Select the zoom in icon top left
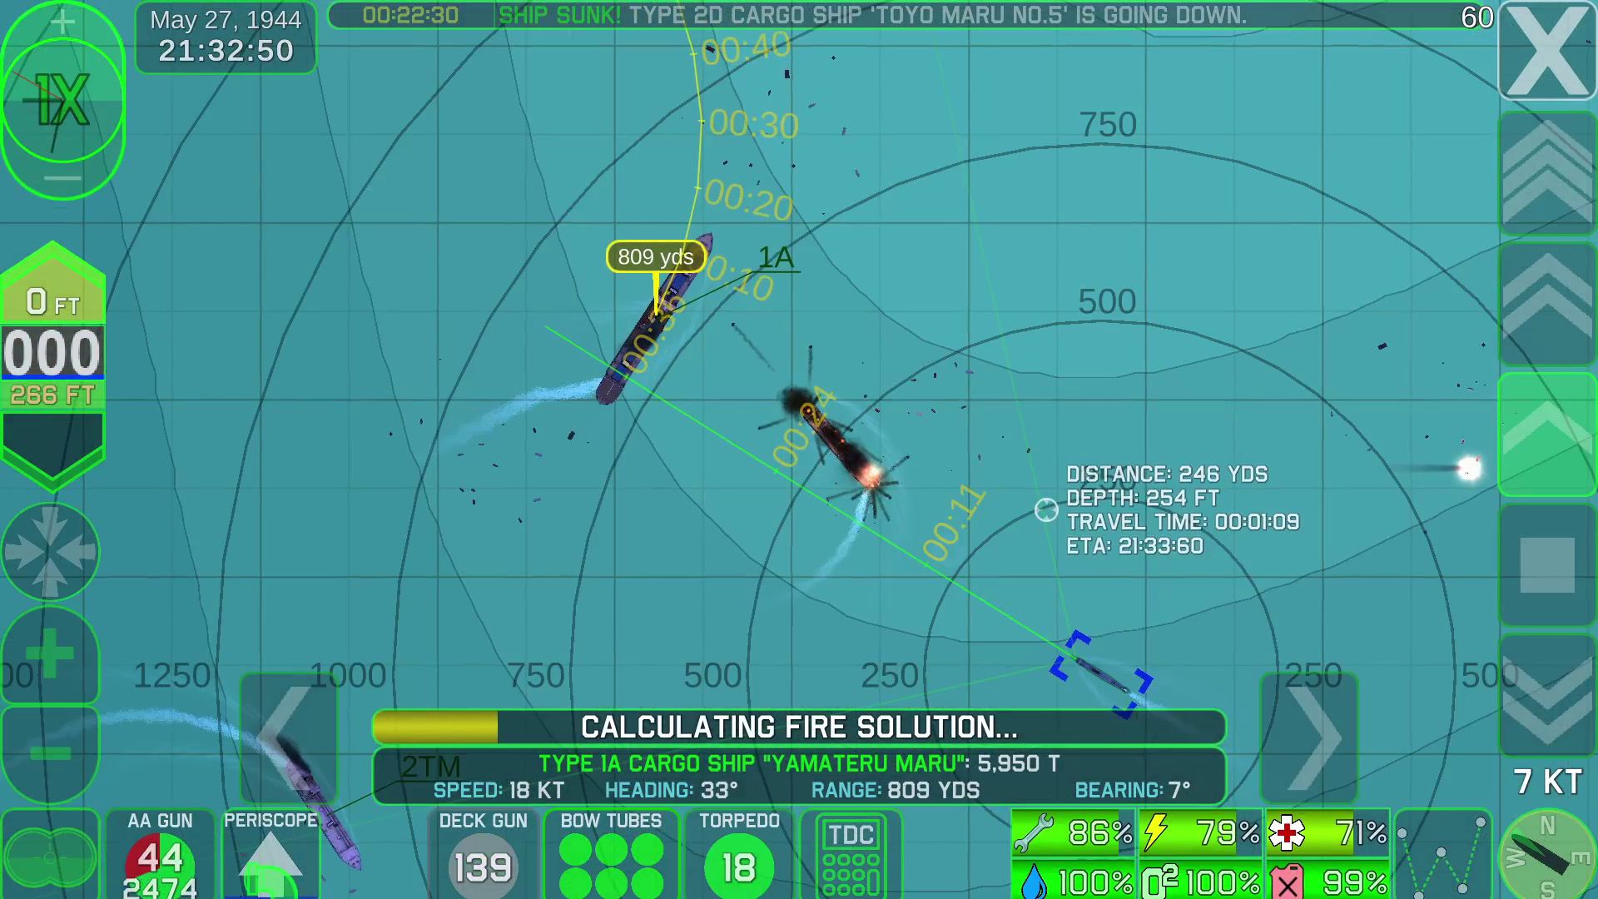Viewport: 1598px width, 899px height. (x=61, y=17)
